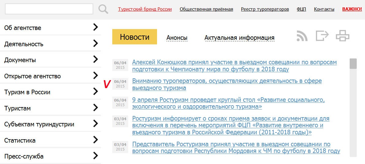Click date badge beside Вниманию туроператоров news
The image size is (365, 164).
(120, 84)
